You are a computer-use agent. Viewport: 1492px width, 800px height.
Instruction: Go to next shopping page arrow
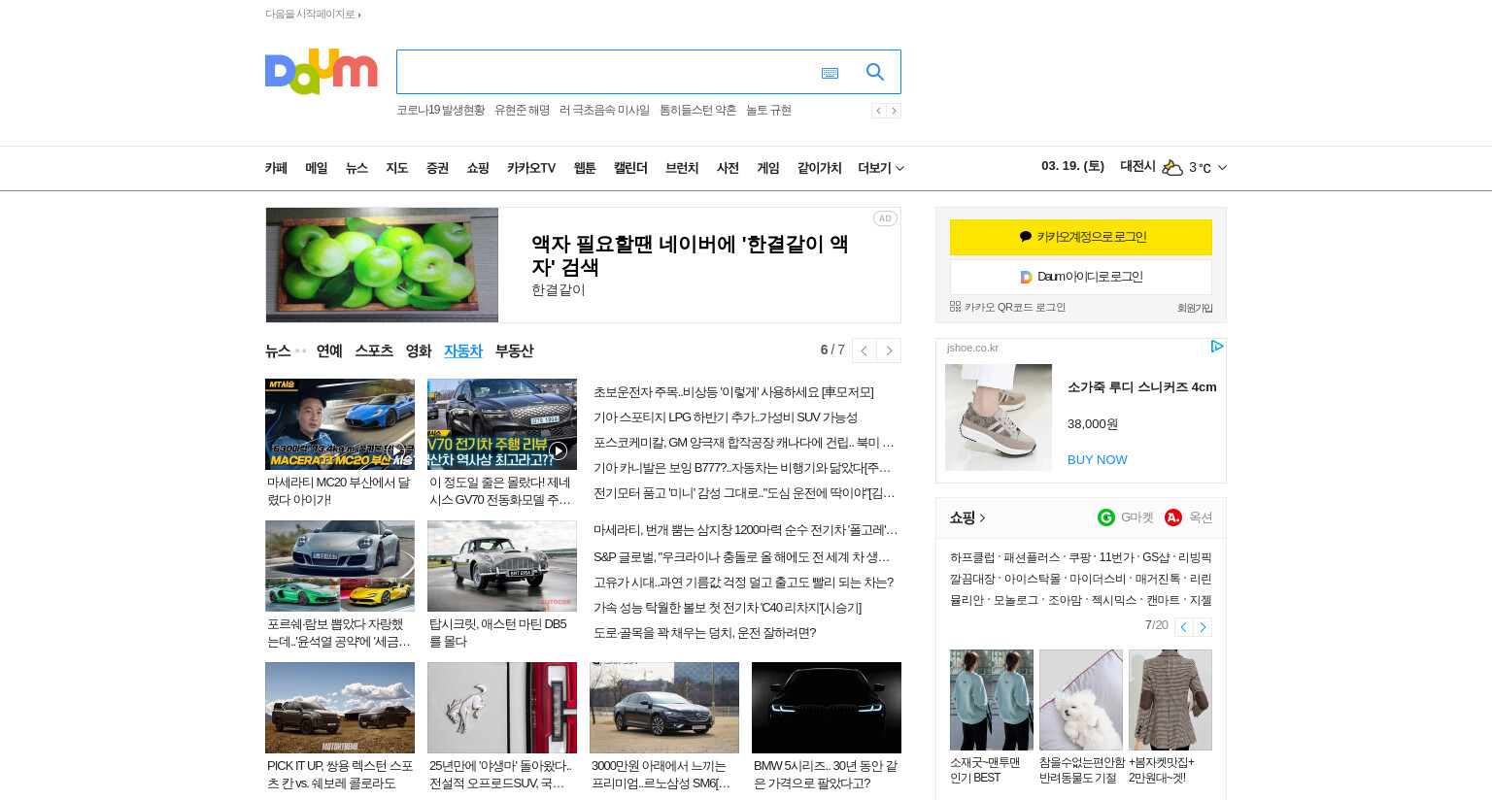(1203, 627)
